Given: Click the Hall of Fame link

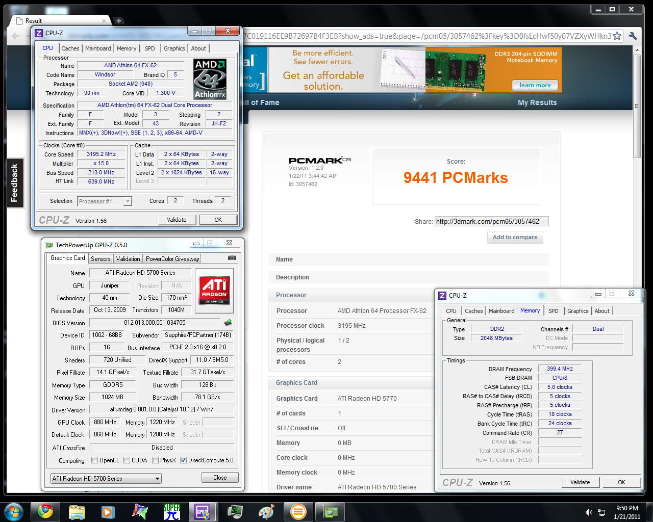Looking at the screenshot, I should click(x=261, y=102).
